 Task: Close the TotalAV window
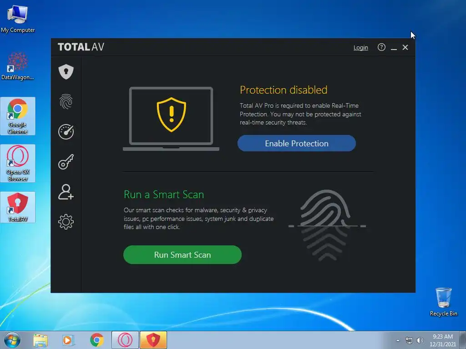405,47
